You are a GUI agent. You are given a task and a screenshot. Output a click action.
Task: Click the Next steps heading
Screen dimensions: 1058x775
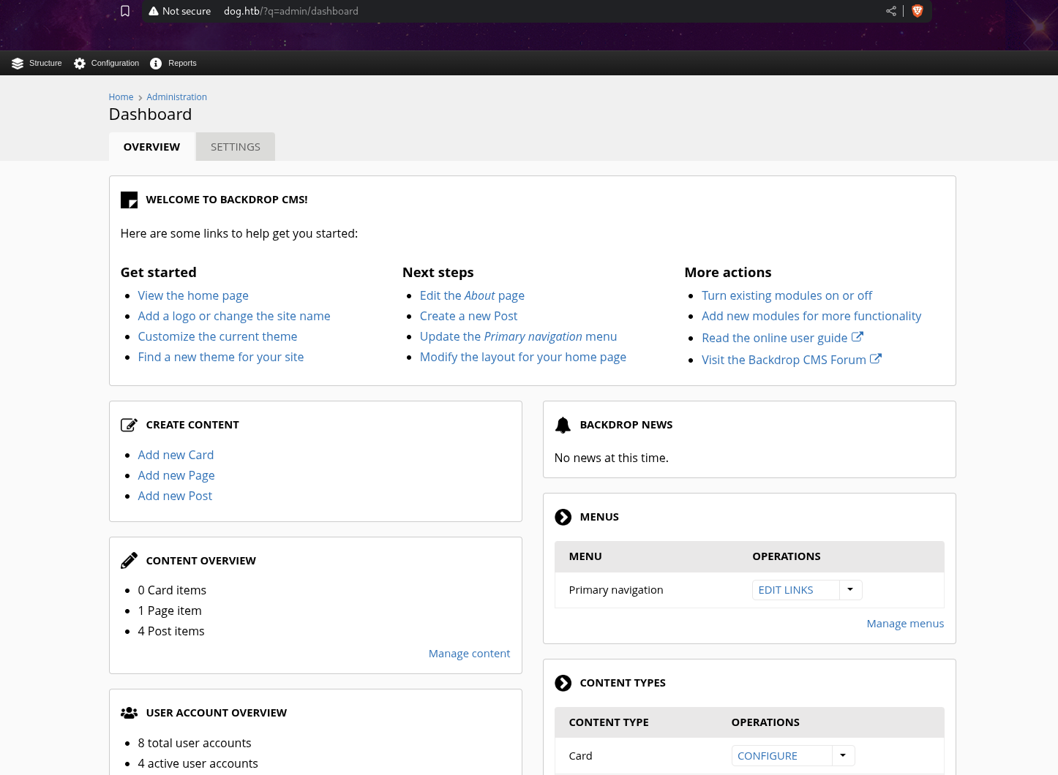438,272
